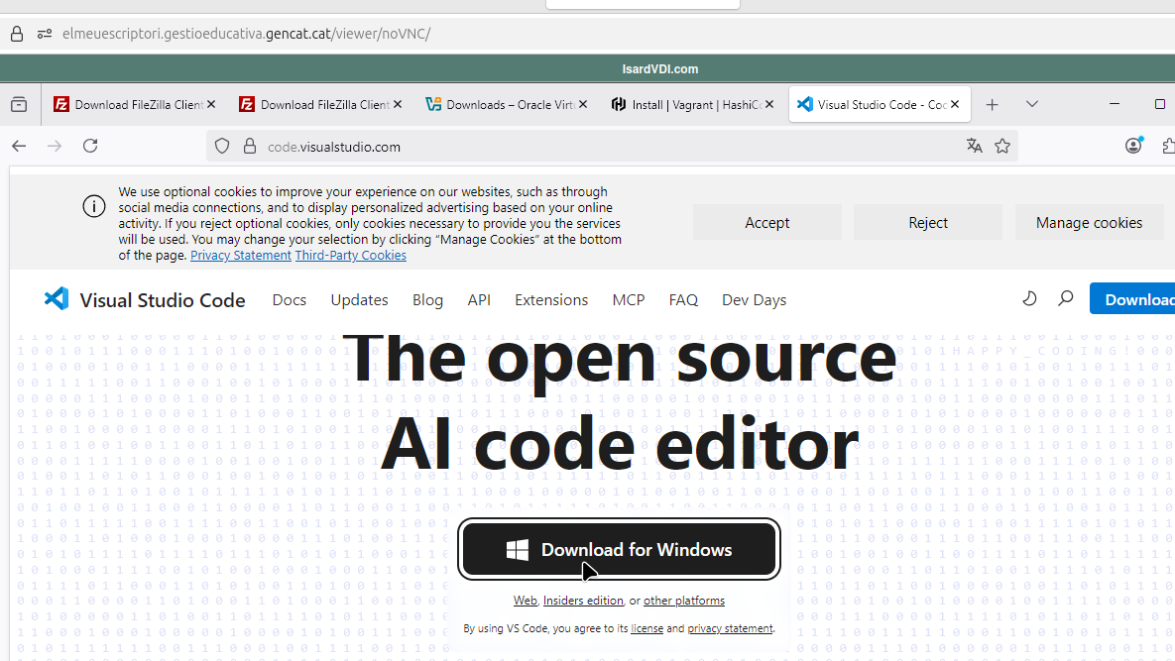Image resolution: width=1175 pixels, height=661 pixels.
Task: Go back using the left arrow icon
Action: [x=19, y=147]
